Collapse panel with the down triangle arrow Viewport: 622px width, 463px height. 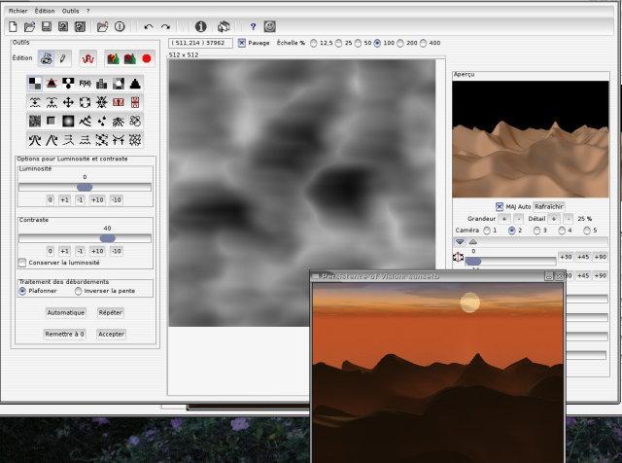pos(460,242)
